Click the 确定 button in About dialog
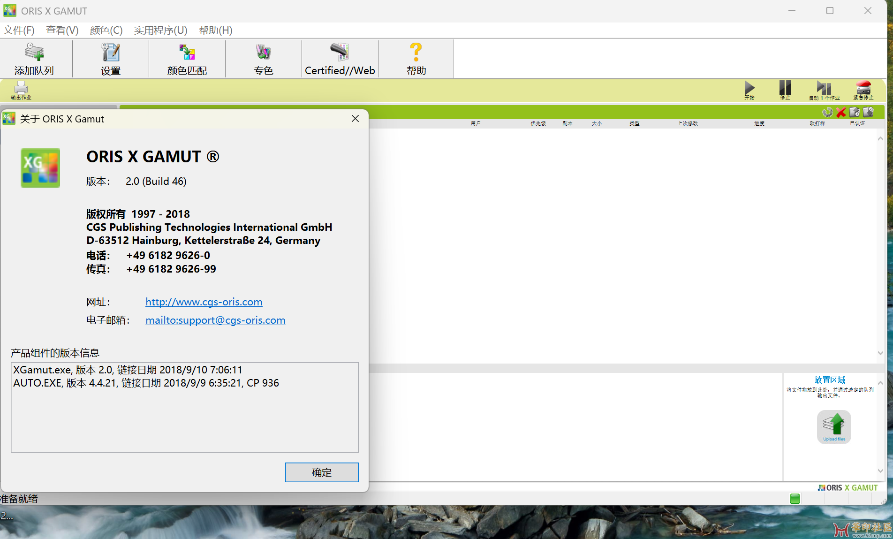Viewport: 893px width, 539px height. coord(322,472)
